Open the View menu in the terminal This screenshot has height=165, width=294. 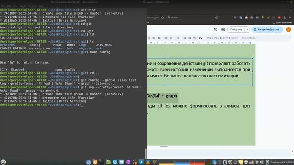15,6
